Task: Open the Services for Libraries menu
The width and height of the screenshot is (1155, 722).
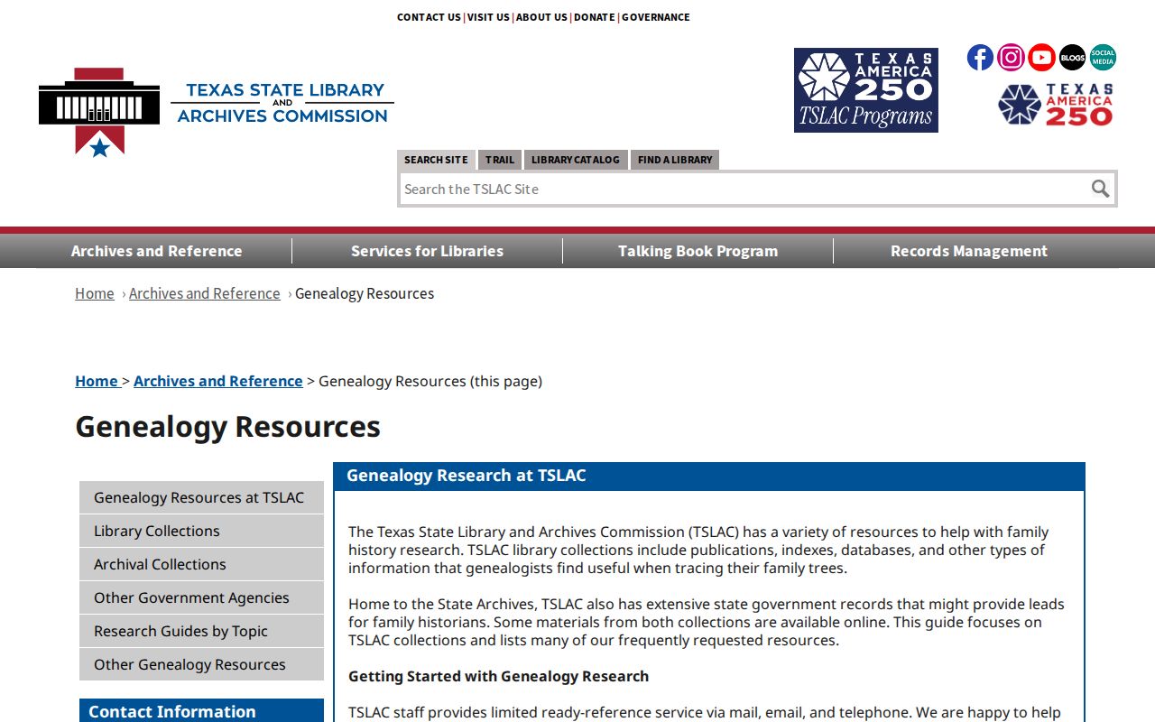Action: coord(428,251)
